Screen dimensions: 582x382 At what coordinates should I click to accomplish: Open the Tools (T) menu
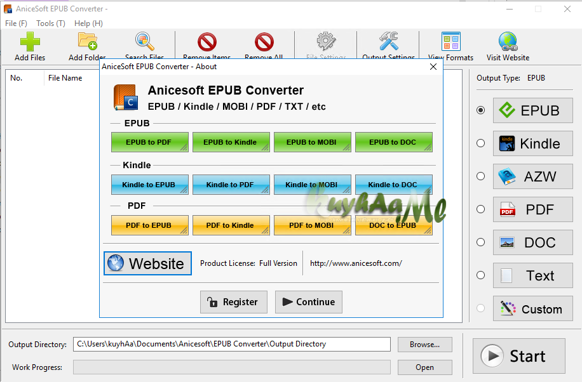pyautogui.click(x=51, y=23)
